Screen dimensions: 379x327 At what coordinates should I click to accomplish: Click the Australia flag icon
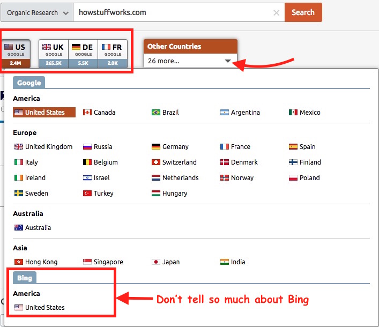(19, 228)
